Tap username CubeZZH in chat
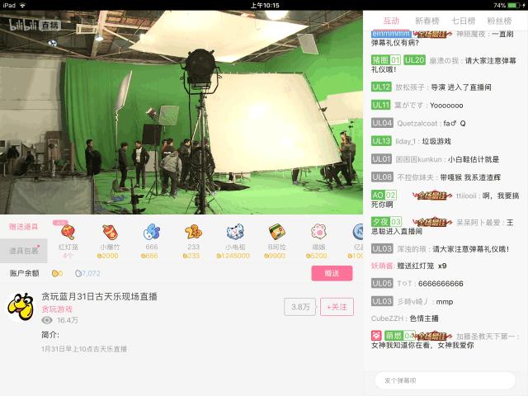Viewport: 528px width, 396px height. pyautogui.click(x=387, y=318)
